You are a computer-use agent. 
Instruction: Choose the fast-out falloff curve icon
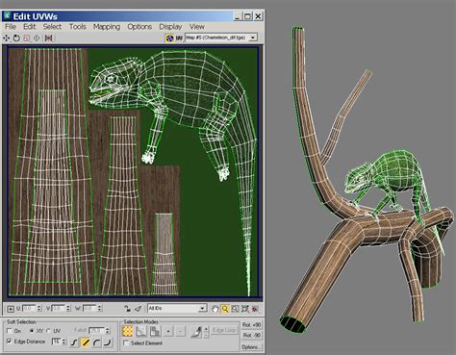(108, 342)
